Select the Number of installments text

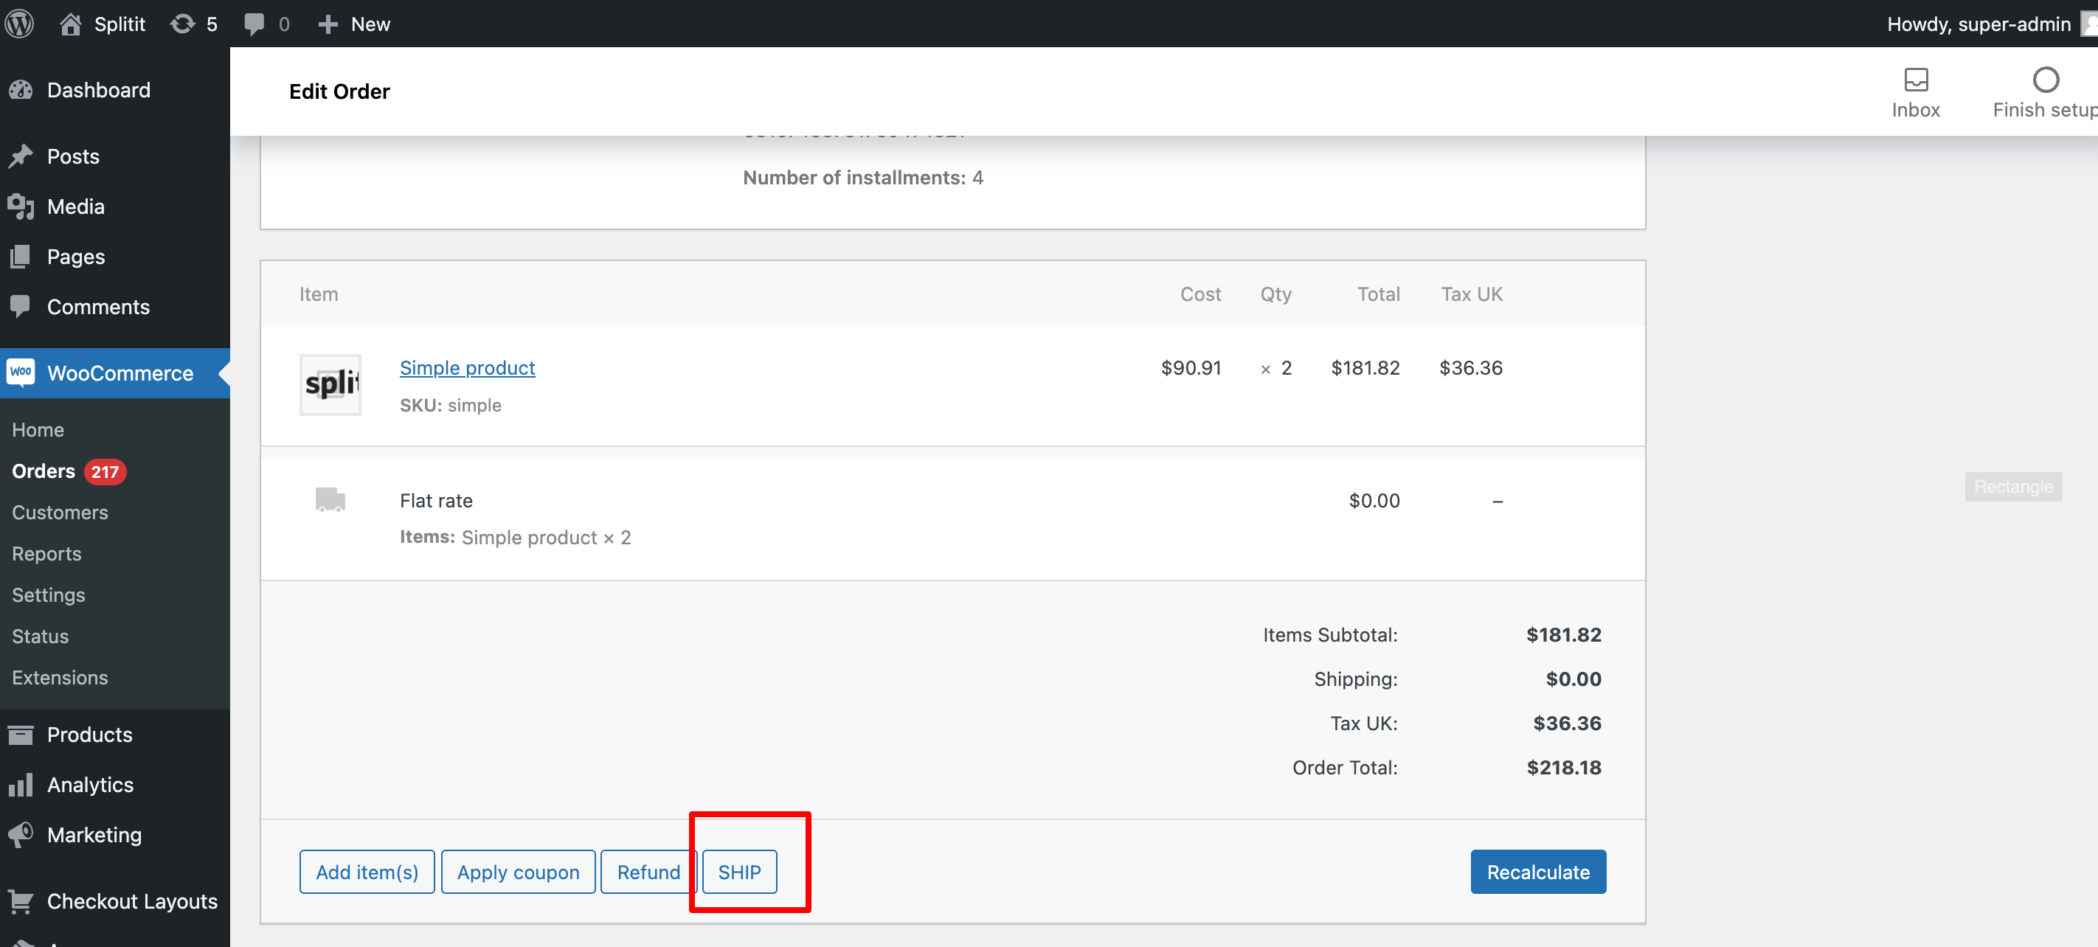[863, 178]
